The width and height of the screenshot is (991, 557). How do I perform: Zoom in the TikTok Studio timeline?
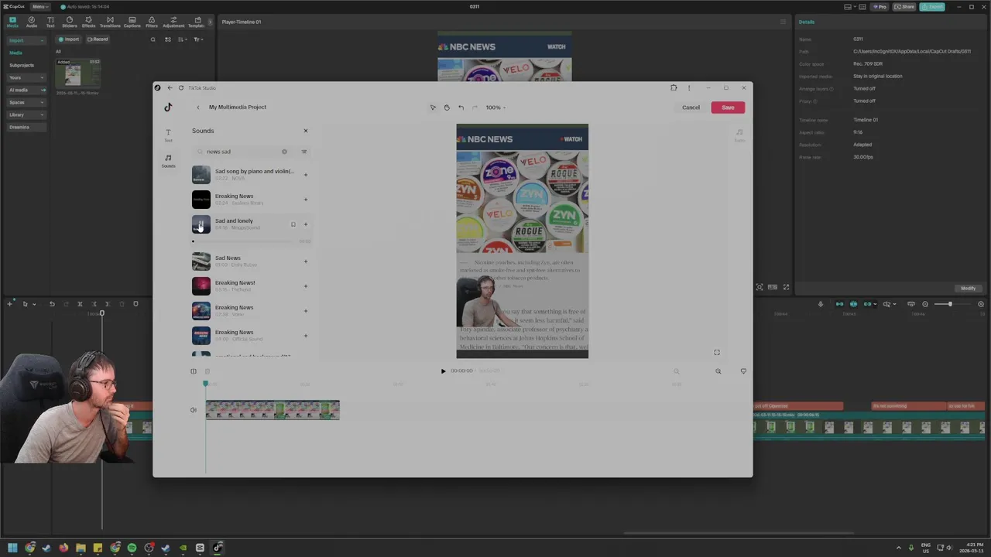[718, 371]
